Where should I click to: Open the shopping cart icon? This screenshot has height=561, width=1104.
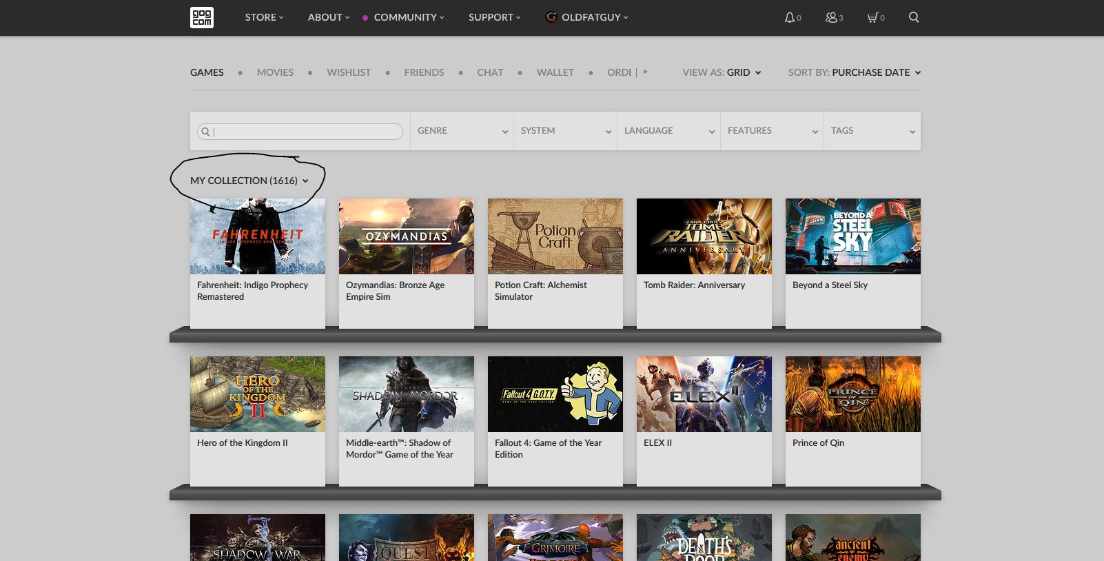tap(872, 17)
